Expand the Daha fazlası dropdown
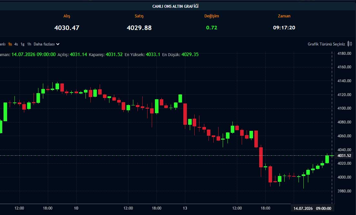 coord(46,44)
